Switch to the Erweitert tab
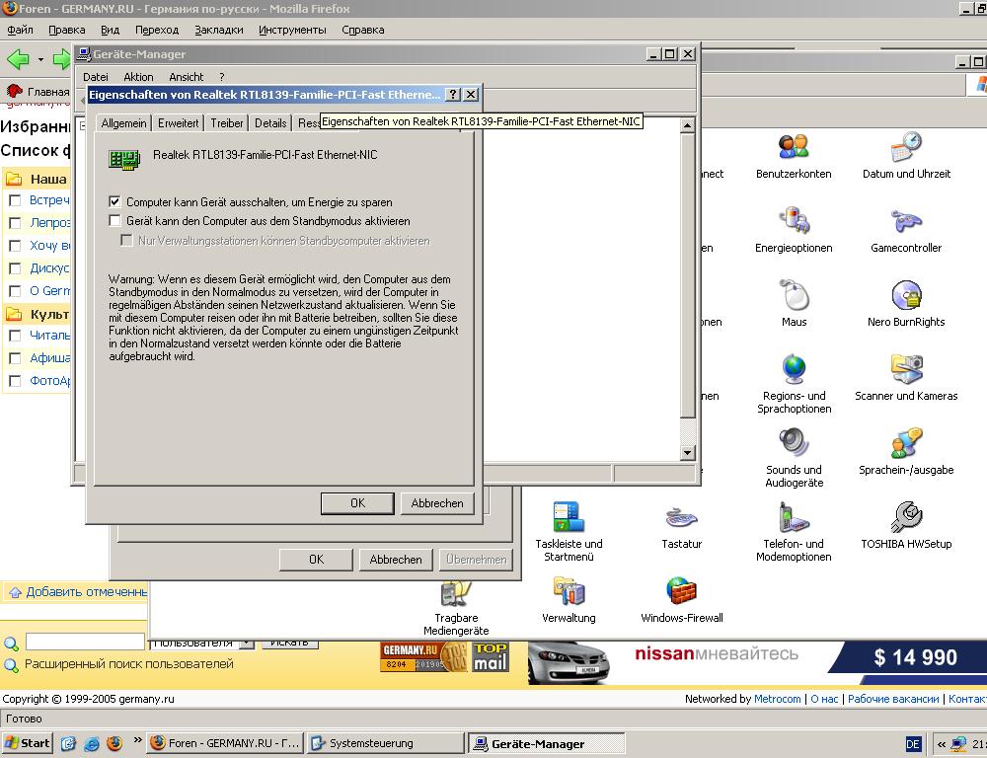This screenshot has height=758, width=987. 178,123
